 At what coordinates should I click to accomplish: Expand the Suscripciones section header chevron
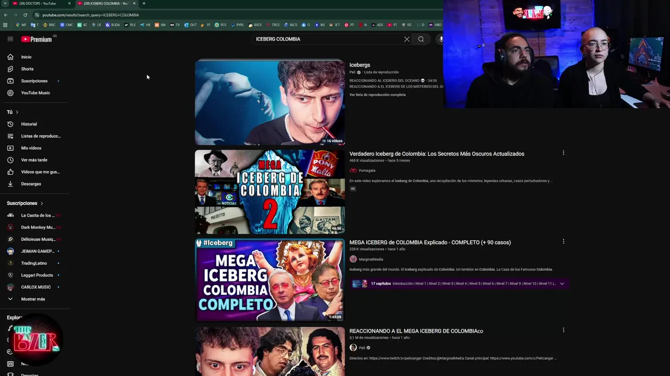[42, 203]
